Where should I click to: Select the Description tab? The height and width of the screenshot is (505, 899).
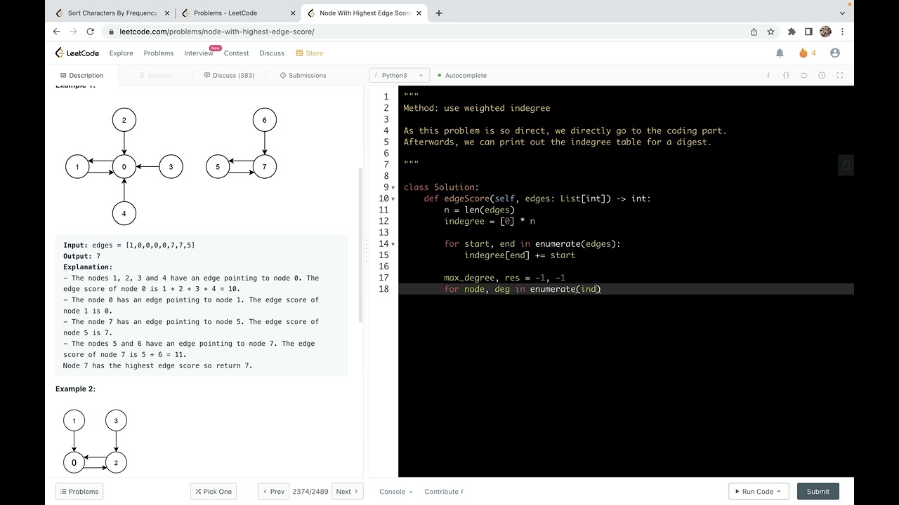tap(82, 75)
